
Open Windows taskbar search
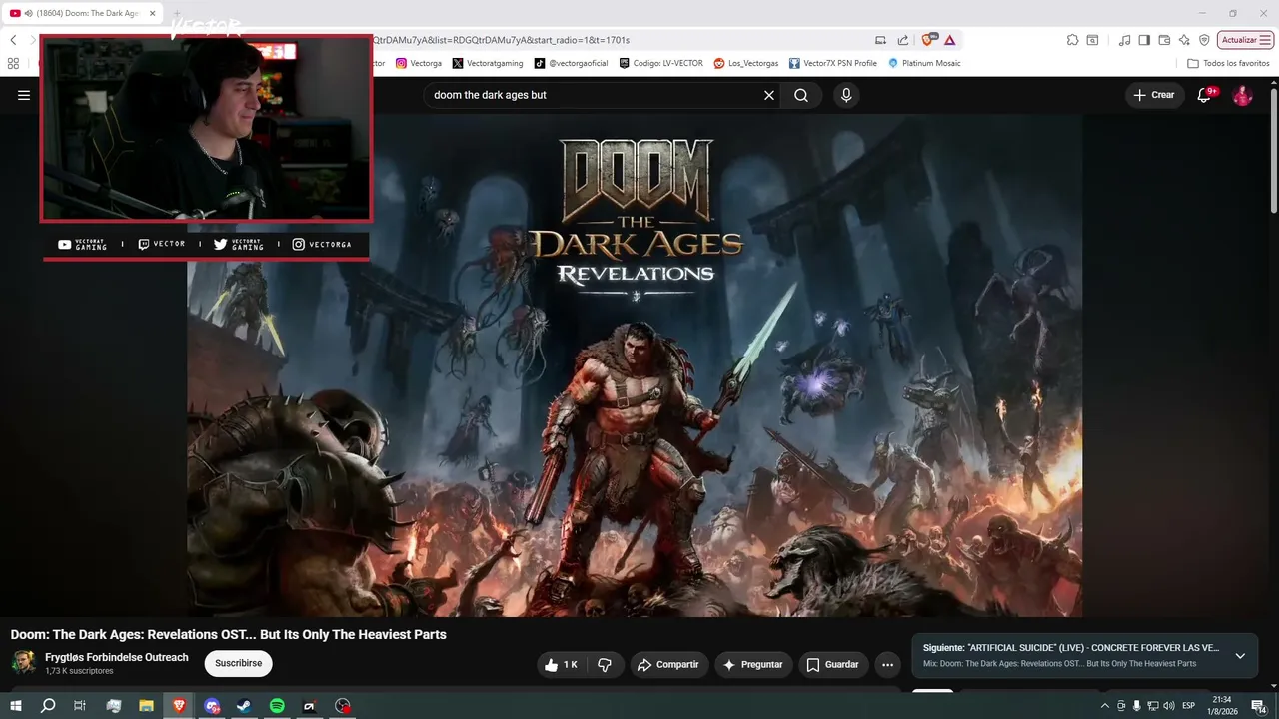(x=47, y=706)
